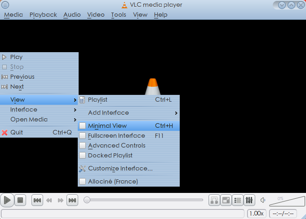Screen dimensions: 306x219
Task: Check the Allociné (France) checkbox
Action: click(82, 182)
